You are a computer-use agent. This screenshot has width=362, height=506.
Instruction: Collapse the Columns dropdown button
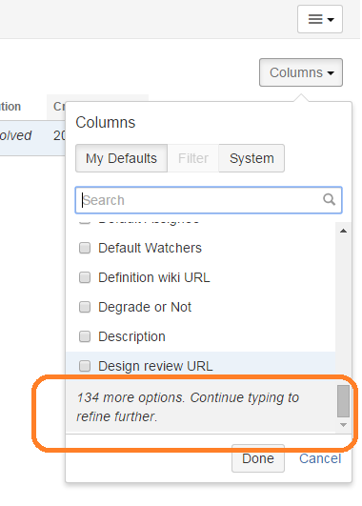(301, 72)
